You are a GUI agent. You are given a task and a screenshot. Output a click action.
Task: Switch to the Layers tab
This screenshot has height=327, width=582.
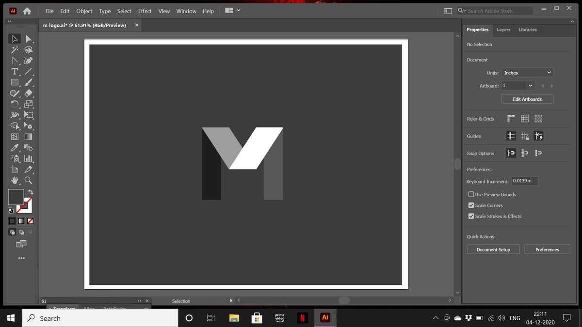[x=503, y=30]
